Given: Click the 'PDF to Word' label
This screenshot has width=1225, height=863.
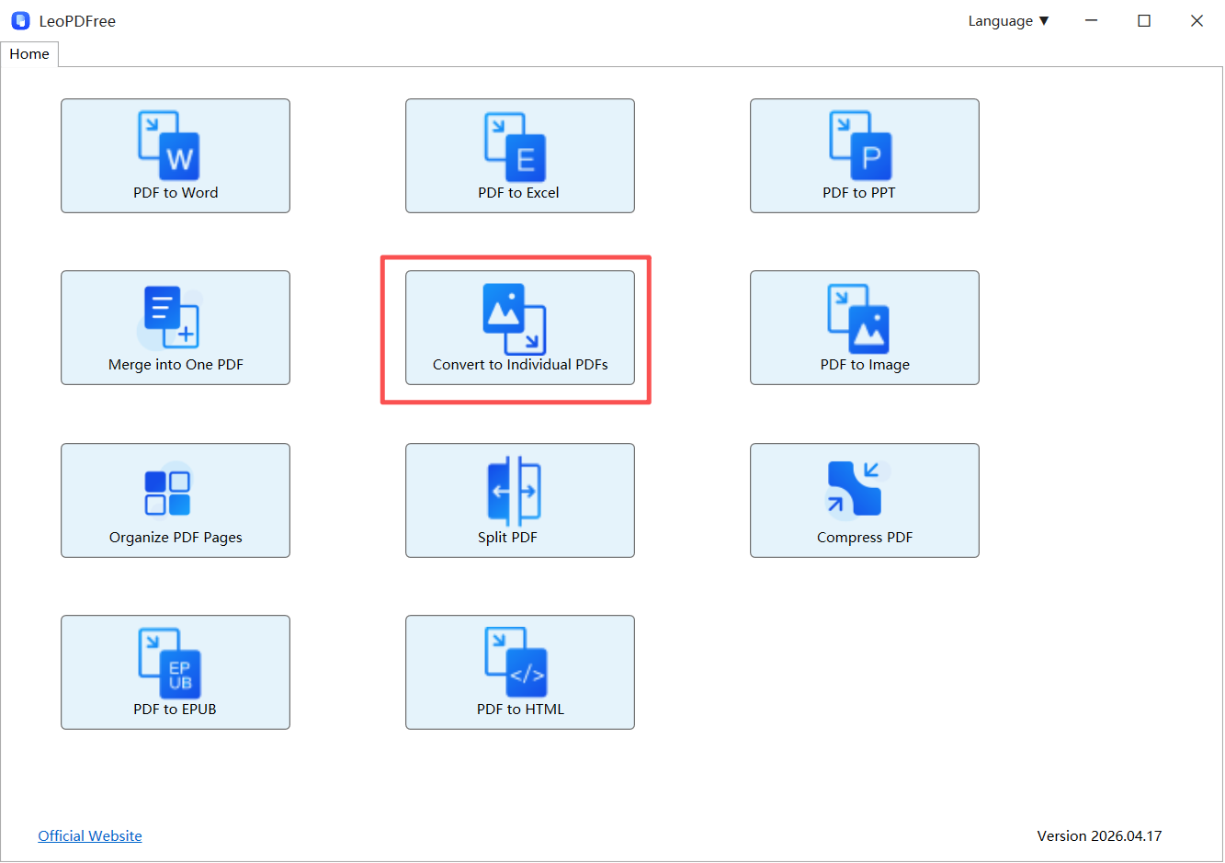Looking at the screenshot, I should 176,193.
